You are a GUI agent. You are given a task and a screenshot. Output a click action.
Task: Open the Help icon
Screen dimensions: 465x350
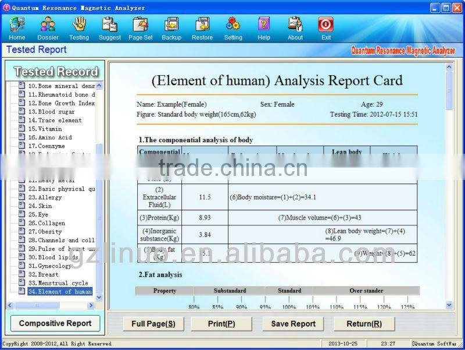coord(264,26)
